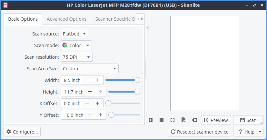The image size is (267, 140).
Task: Open the Scan source dropdown
Action: pyautogui.click(x=74, y=34)
